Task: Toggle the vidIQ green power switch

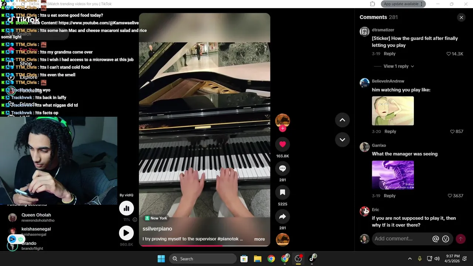Action: pyautogui.click(x=20, y=239)
